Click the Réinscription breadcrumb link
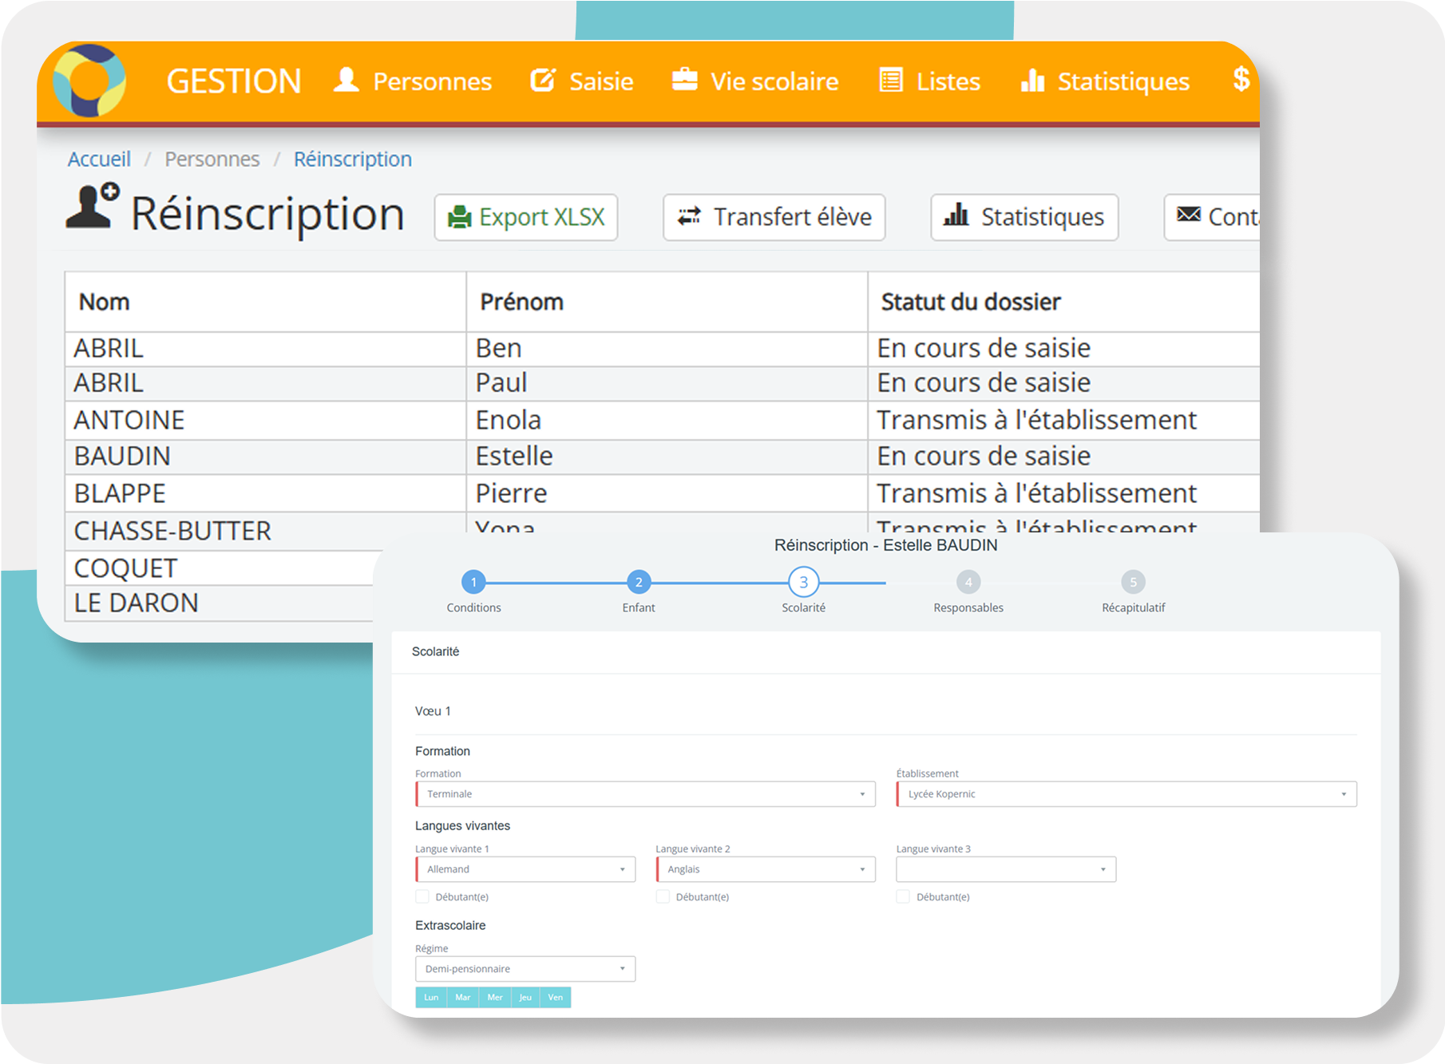Image resolution: width=1445 pixels, height=1064 pixels. pos(353,159)
